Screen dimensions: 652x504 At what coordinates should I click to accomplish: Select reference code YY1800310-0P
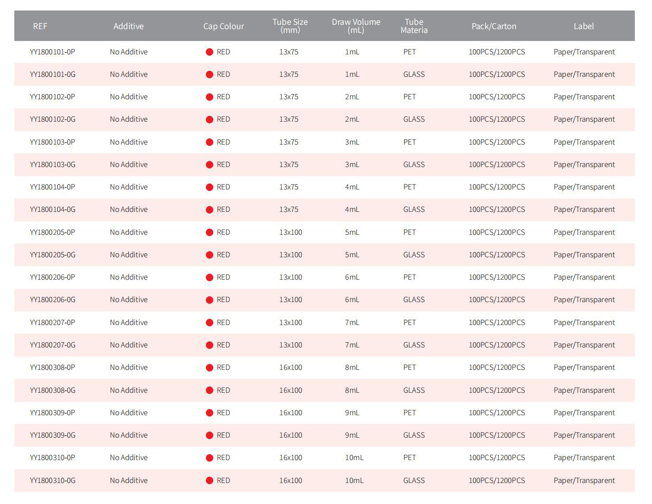click(53, 458)
